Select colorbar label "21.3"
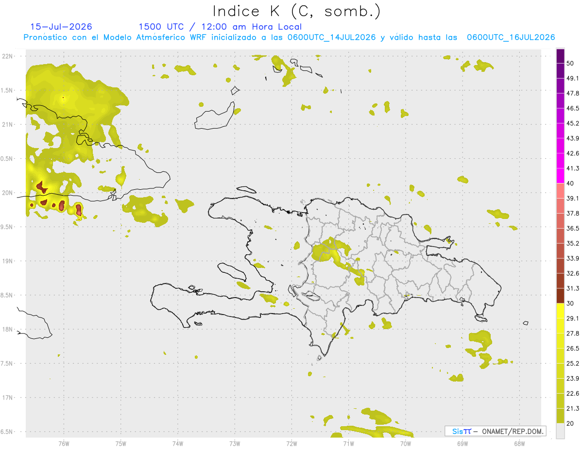This screenshot has height=450, width=583. 573,408
